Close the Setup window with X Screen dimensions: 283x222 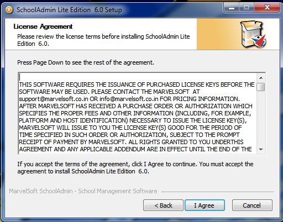tap(267, 8)
